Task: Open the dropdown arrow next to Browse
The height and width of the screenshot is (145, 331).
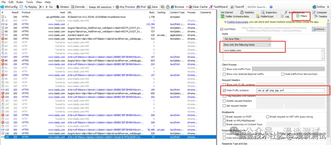Action: (x=187, y=7)
